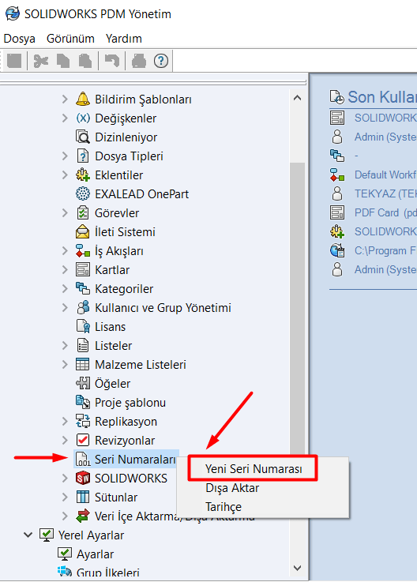This screenshot has height=582, width=417.
Task: Click the Bildirim Şablonları bell icon
Action: (x=83, y=99)
